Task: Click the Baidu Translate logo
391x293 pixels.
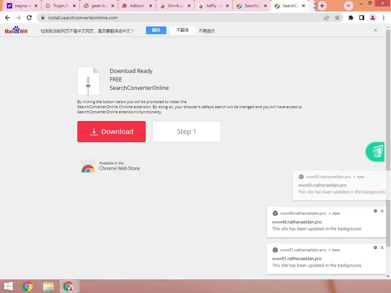Action: pyautogui.click(x=16, y=30)
